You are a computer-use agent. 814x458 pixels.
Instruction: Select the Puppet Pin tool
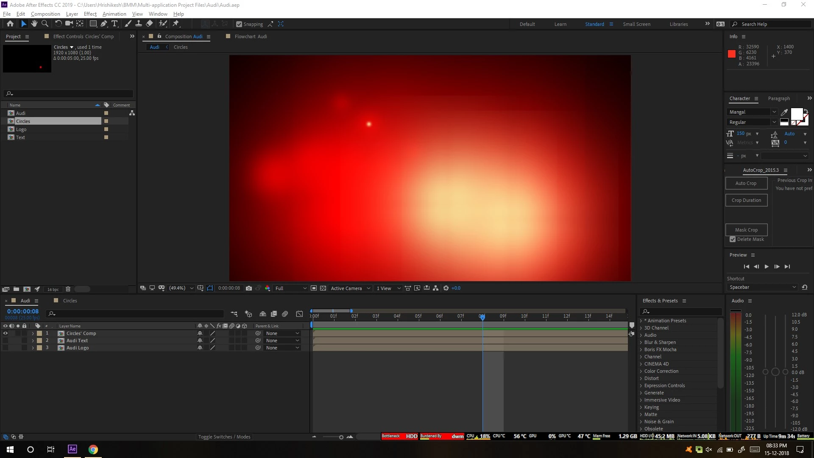coord(176,24)
